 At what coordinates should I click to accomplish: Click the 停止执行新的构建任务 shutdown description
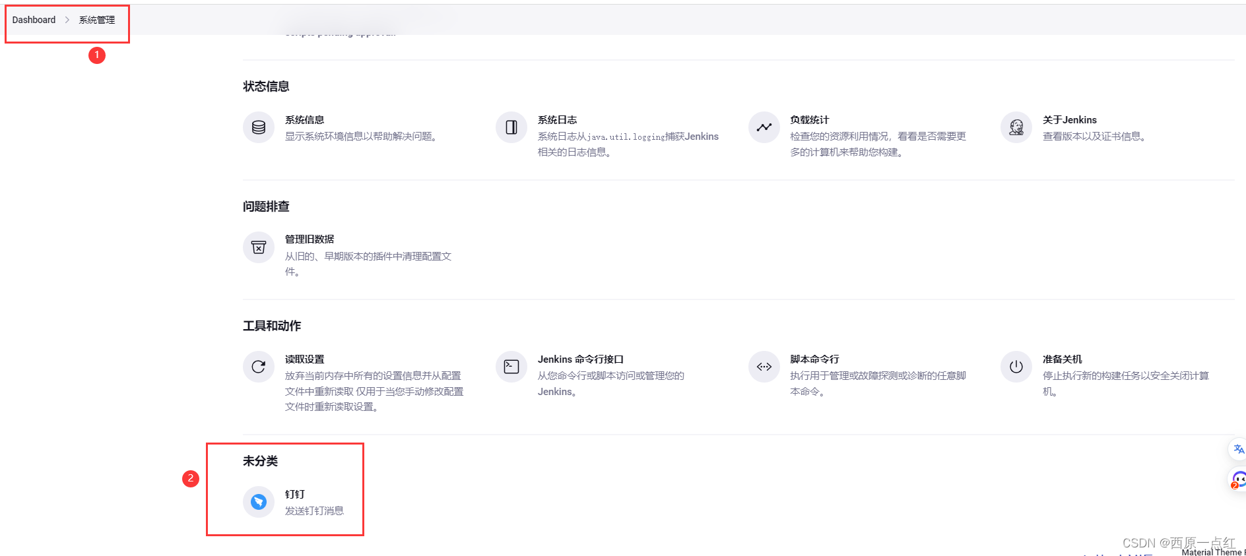[1126, 383]
